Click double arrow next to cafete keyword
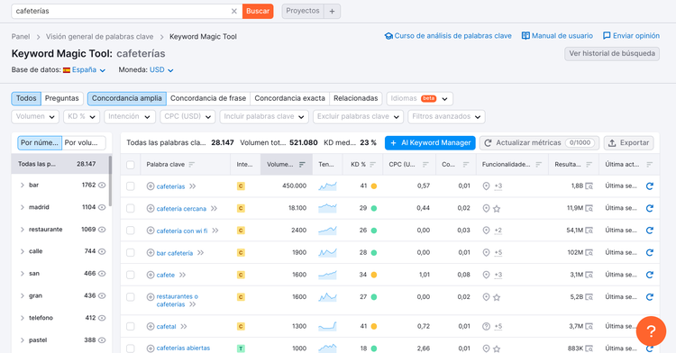This screenshot has height=353, width=676. click(182, 275)
